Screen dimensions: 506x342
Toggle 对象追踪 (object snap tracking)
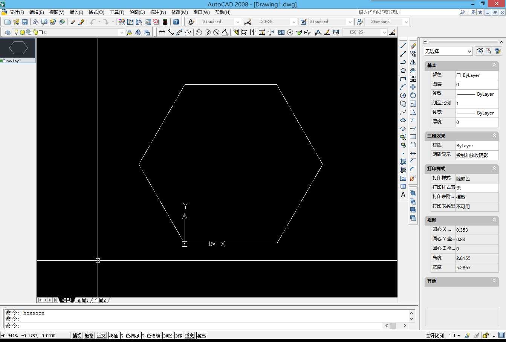coord(151,336)
